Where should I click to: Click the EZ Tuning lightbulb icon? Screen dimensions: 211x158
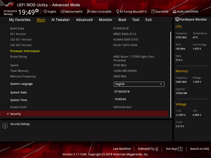tap(118, 11)
